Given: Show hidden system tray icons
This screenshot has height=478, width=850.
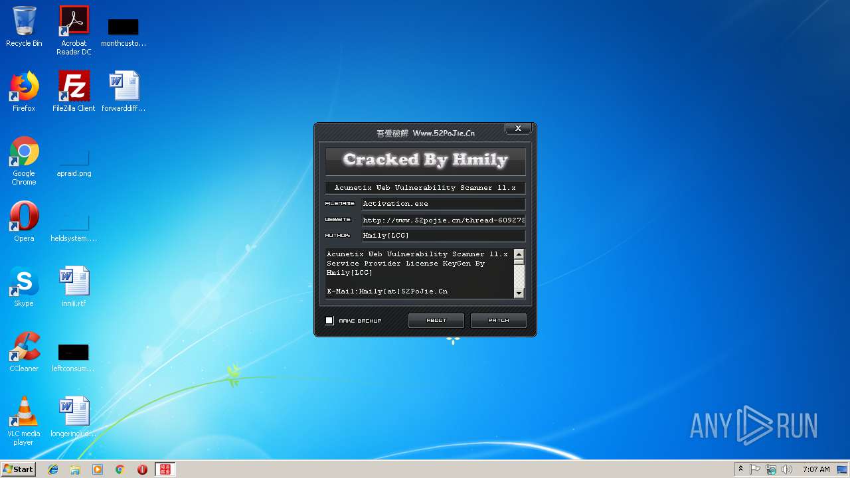Looking at the screenshot, I should (740, 469).
